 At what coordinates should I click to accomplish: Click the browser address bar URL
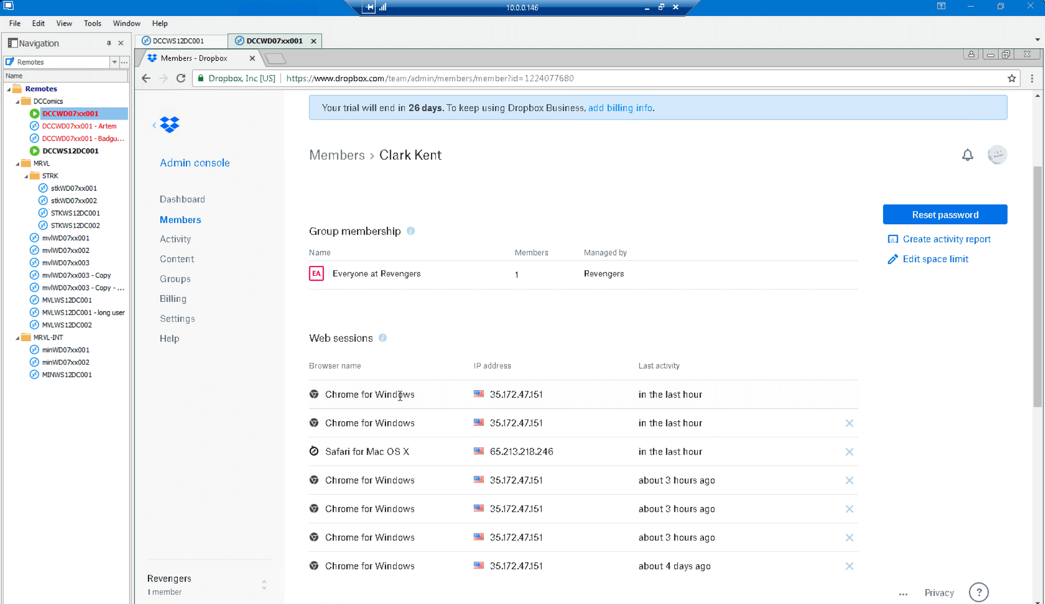click(429, 78)
